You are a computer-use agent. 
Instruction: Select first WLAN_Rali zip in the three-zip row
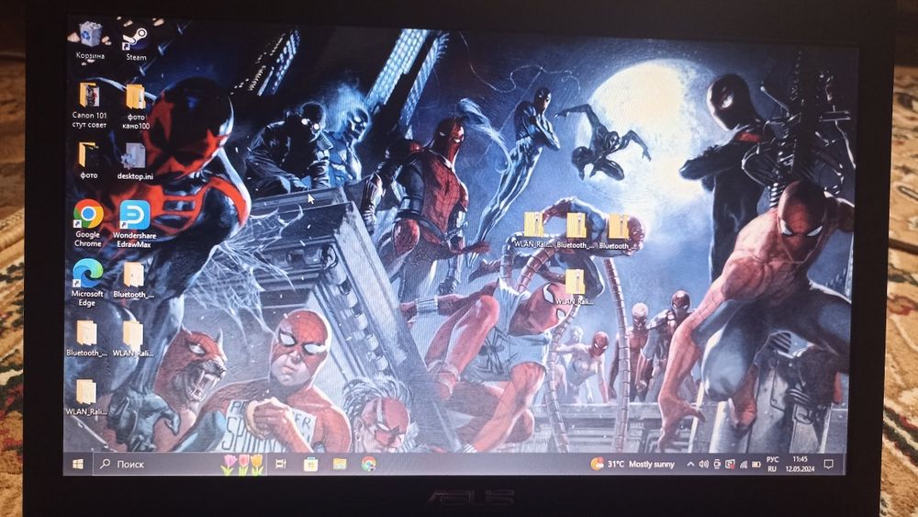532,230
